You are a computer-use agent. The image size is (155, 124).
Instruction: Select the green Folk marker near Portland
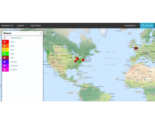pyautogui.click(x=48, y=52)
